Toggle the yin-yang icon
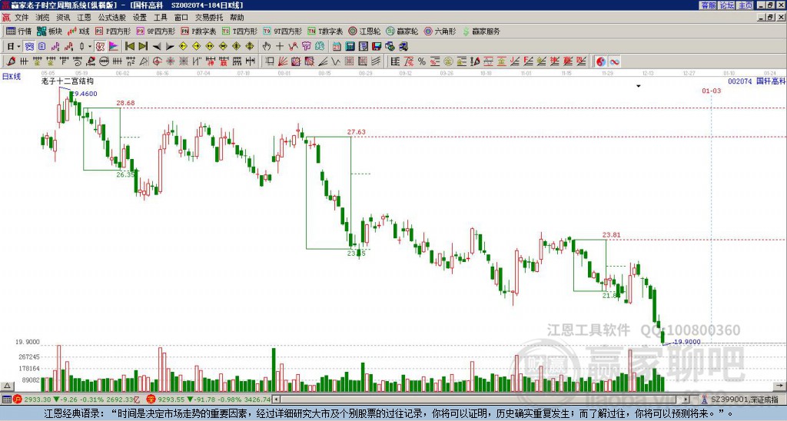Screen dimensions: 787x421 [601, 61]
